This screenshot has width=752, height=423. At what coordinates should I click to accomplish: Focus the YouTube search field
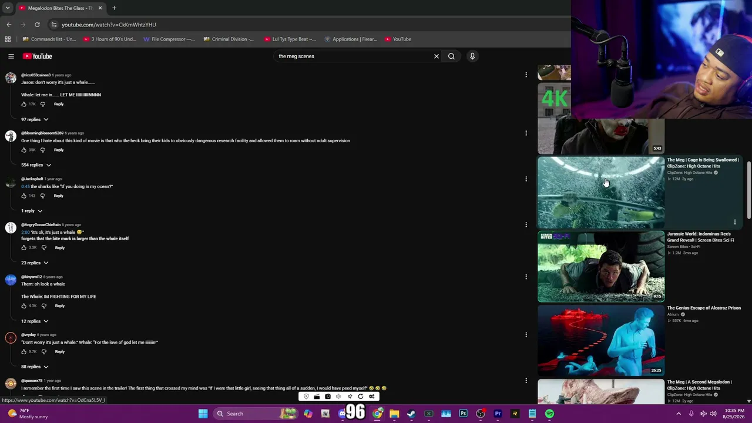point(352,56)
